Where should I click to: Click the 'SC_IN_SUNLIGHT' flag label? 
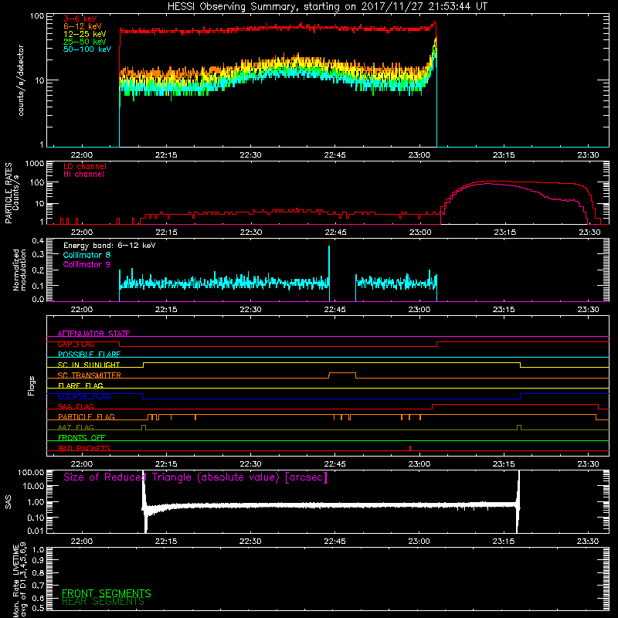coord(89,365)
